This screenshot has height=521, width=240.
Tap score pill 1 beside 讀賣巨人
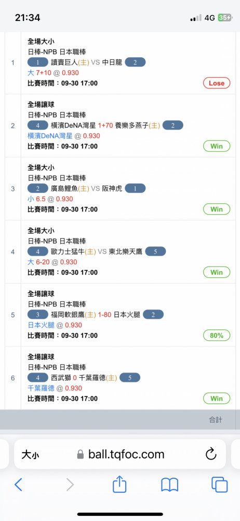point(38,62)
